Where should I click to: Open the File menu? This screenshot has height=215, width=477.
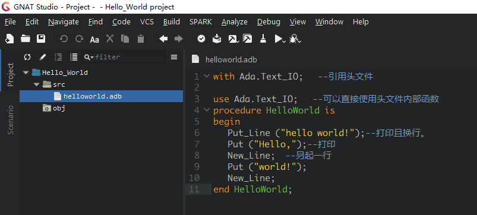pyautogui.click(x=10, y=22)
